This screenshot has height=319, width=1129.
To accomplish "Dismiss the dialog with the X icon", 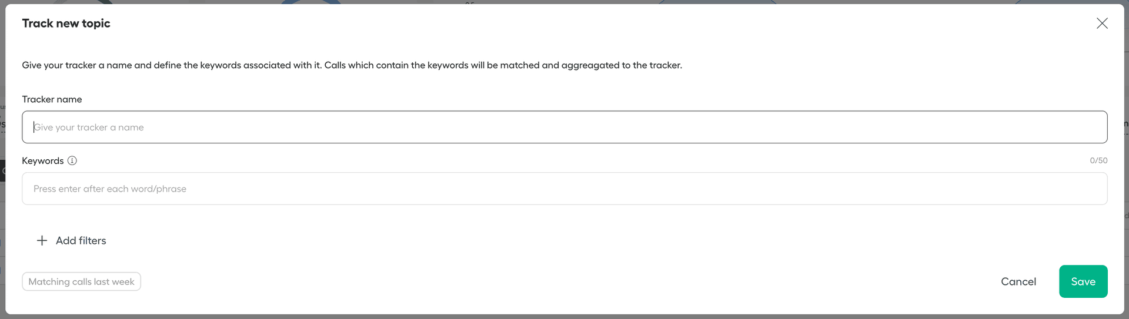I will pyautogui.click(x=1102, y=23).
